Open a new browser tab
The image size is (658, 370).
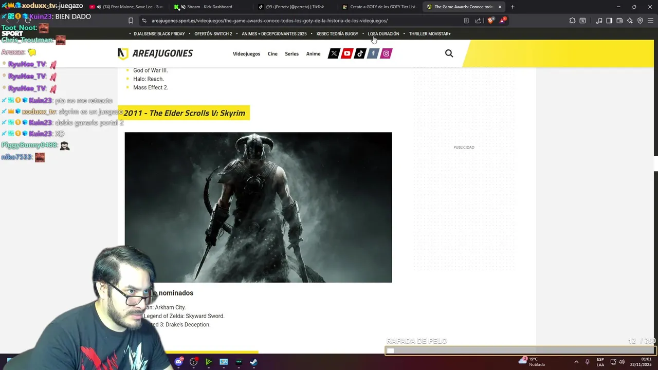513,7
